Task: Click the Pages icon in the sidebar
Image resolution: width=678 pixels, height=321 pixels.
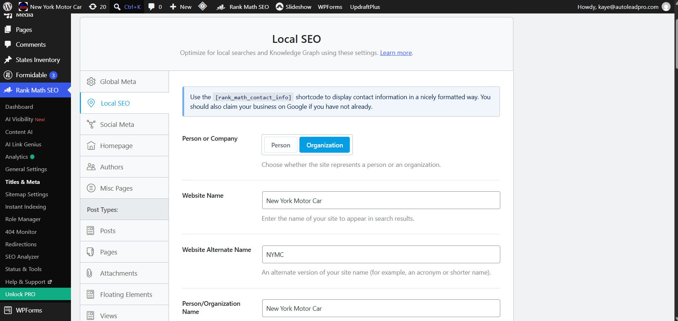Action: click(8, 29)
